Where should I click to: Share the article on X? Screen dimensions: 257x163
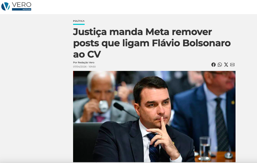(x=226, y=65)
